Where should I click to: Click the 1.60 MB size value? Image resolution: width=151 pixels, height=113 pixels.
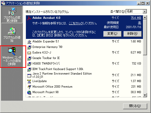click(136, 41)
